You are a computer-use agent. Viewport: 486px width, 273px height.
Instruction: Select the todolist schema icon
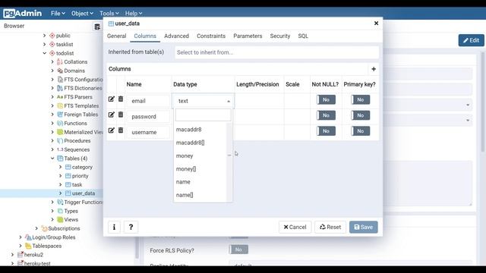tap(52, 53)
